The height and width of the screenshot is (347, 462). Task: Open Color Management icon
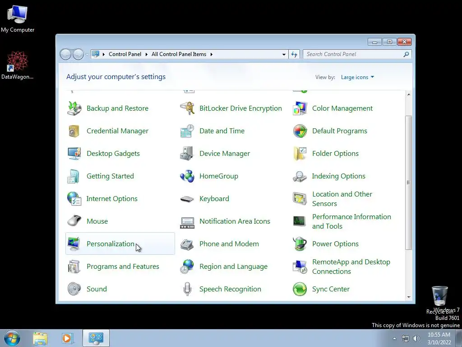point(300,108)
